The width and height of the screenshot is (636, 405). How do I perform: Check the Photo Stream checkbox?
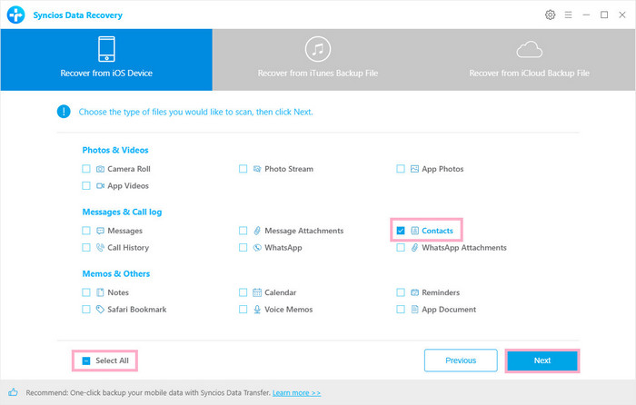243,169
